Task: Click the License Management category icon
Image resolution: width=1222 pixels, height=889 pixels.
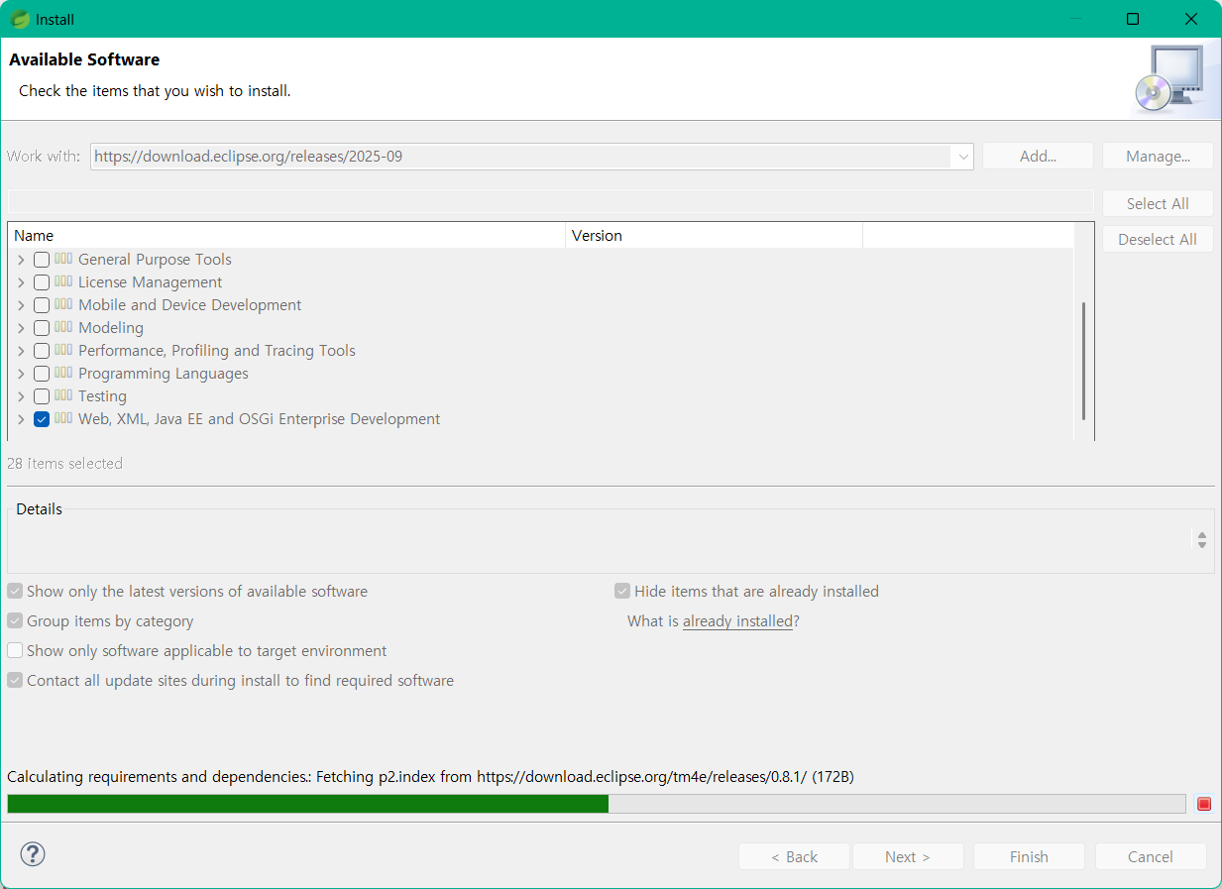Action: (x=63, y=281)
